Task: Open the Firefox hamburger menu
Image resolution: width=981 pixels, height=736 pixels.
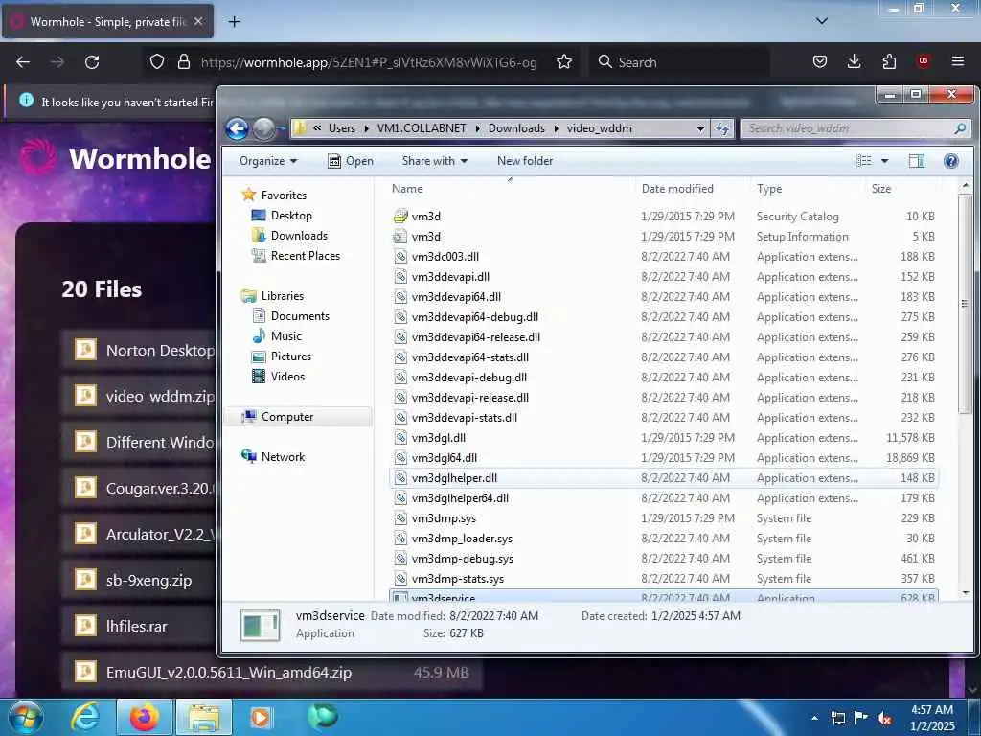Action: pos(958,61)
